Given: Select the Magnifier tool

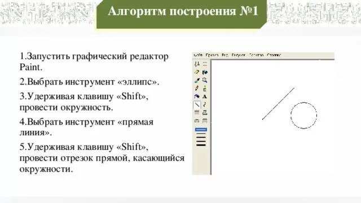Looking at the screenshot, I should [x=205, y=80].
